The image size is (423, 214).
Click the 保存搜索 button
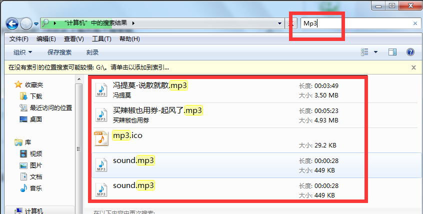pos(59,52)
